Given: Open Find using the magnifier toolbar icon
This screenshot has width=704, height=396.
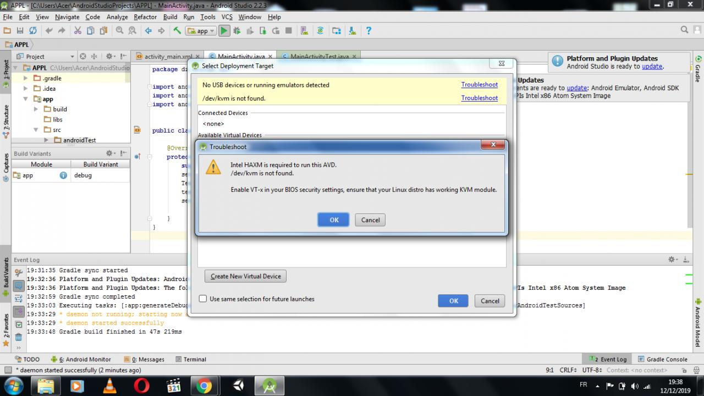Looking at the screenshot, I should pyautogui.click(x=119, y=31).
